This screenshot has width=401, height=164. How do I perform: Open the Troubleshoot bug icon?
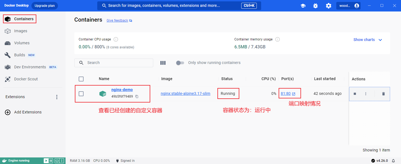pos(316,6)
